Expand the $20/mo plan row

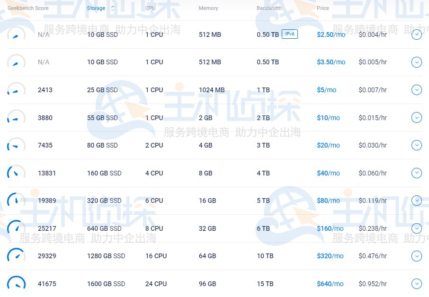pos(416,145)
